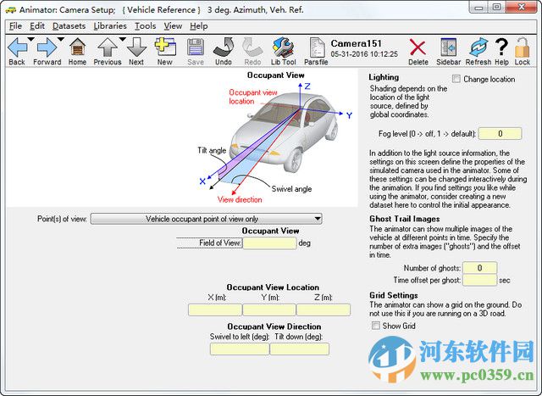Screen dimensions: 542x396
Task: Click the Tilt down field
Action: pyautogui.click(x=299, y=349)
